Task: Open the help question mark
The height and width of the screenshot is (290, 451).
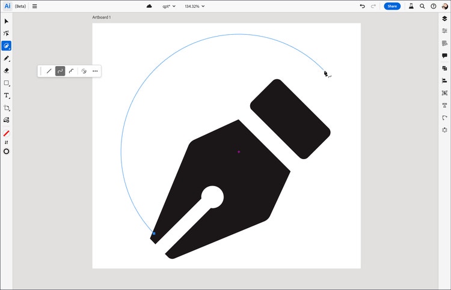Action: click(x=434, y=6)
